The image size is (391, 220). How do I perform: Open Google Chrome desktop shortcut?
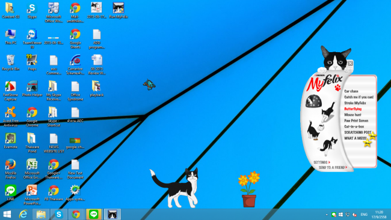pyautogui.click(x=32, y=117)
